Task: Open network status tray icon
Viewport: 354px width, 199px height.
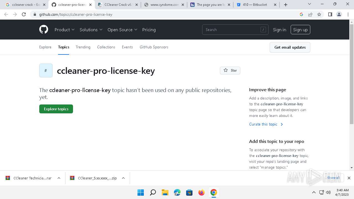Action: coord(321,192)
